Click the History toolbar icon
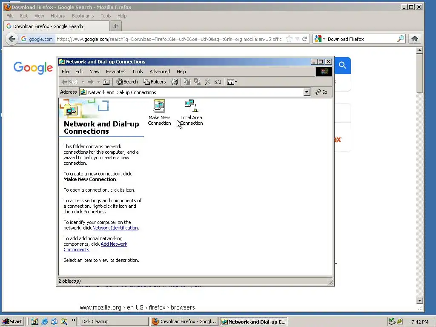Viewport: 436px width, 327px height. coord(175,82)
